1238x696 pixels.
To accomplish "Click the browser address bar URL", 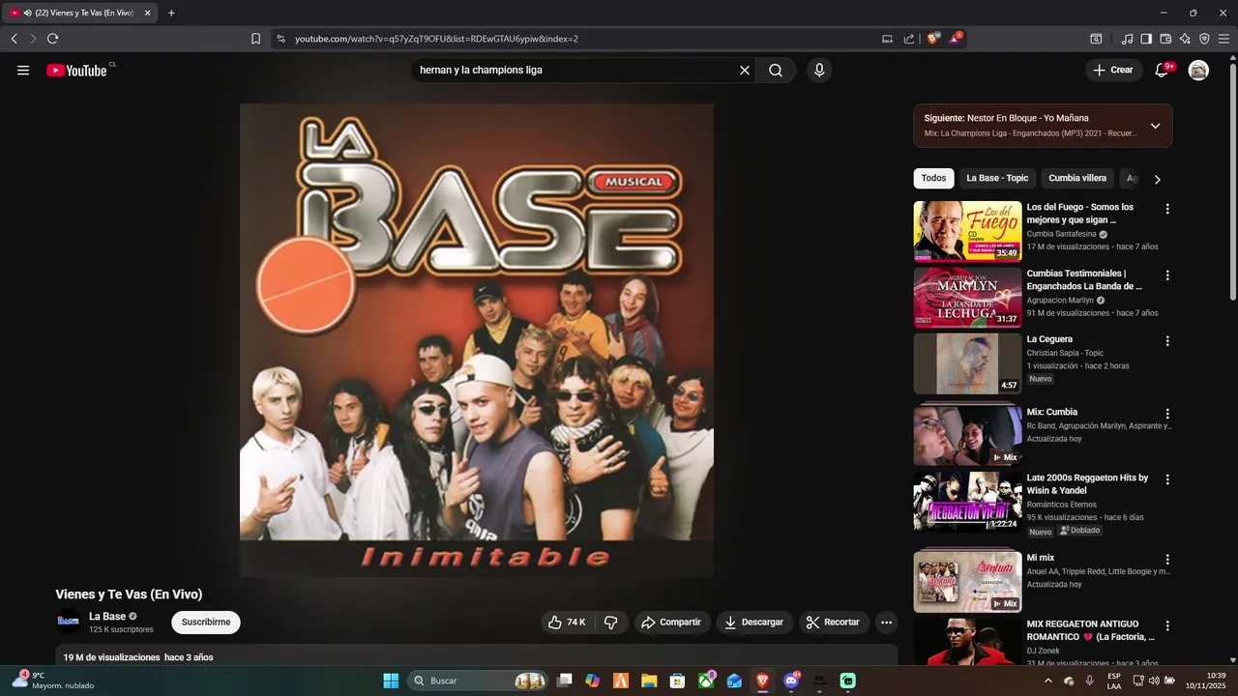I will click(x=436, y=39).
